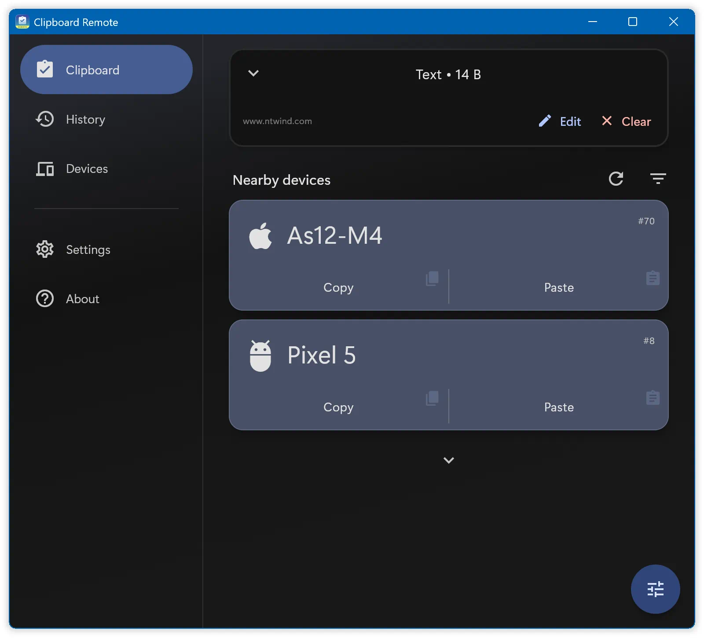
Task: Maximize the Clipboard Remote window
Action: pos(633,22)
